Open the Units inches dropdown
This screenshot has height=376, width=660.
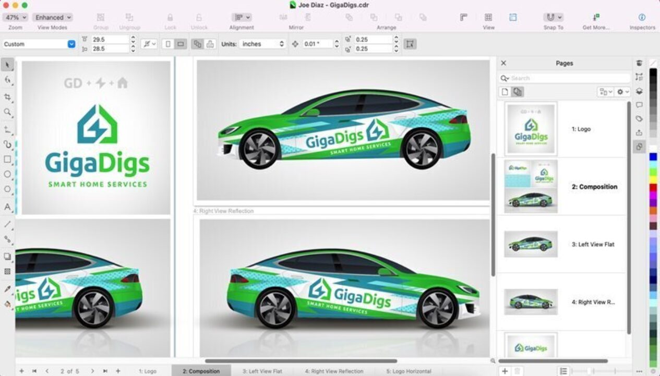point(263,44)
